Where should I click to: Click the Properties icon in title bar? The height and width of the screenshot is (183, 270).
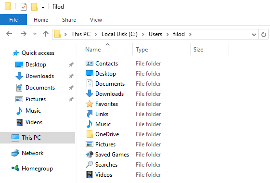pos(24,7)
